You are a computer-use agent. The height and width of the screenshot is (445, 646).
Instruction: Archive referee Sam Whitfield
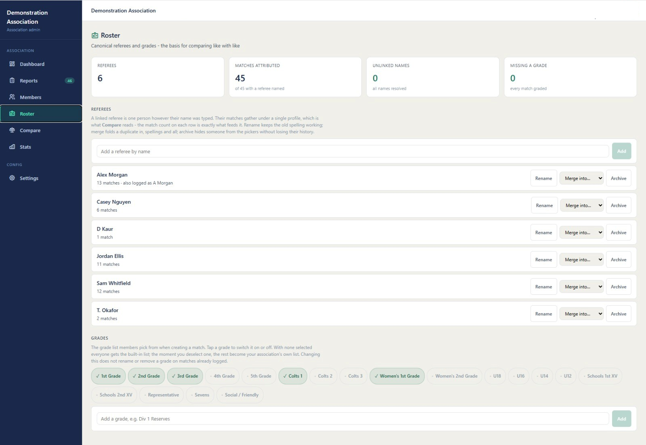click(619, 286)
